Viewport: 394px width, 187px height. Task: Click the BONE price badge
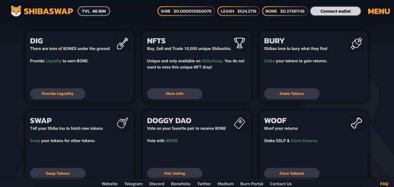coord(285,11)
